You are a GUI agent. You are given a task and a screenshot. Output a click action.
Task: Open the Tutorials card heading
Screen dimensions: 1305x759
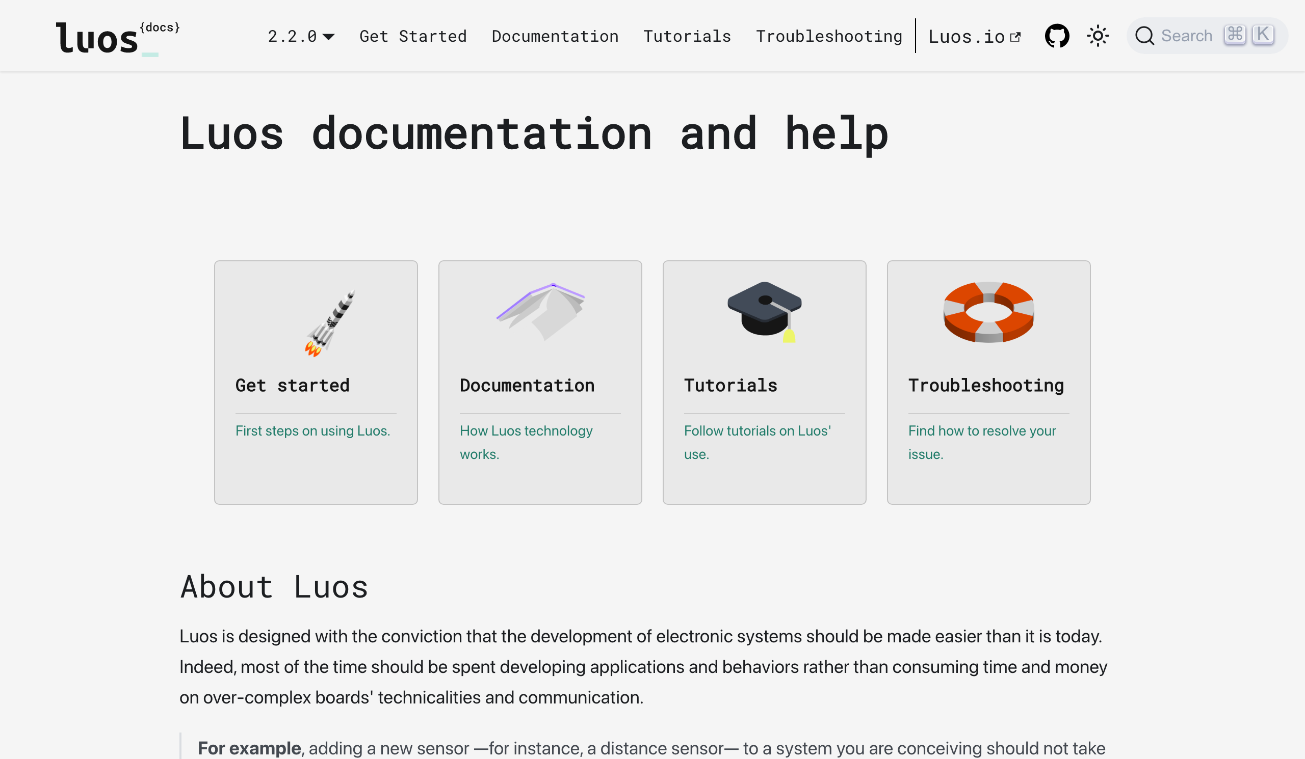coord(730,386)
